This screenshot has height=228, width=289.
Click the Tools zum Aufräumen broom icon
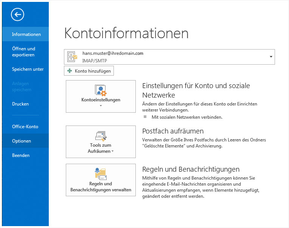point(101,136)
